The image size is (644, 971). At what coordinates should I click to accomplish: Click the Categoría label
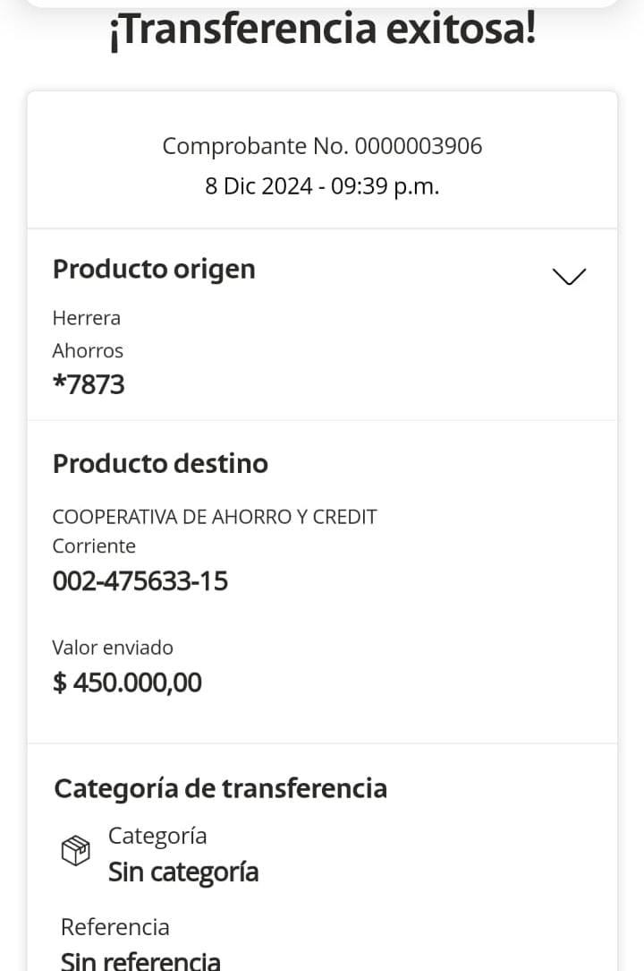pos(157,836)
